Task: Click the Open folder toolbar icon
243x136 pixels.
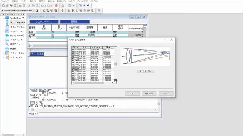Action: click(x=7, y=6)
